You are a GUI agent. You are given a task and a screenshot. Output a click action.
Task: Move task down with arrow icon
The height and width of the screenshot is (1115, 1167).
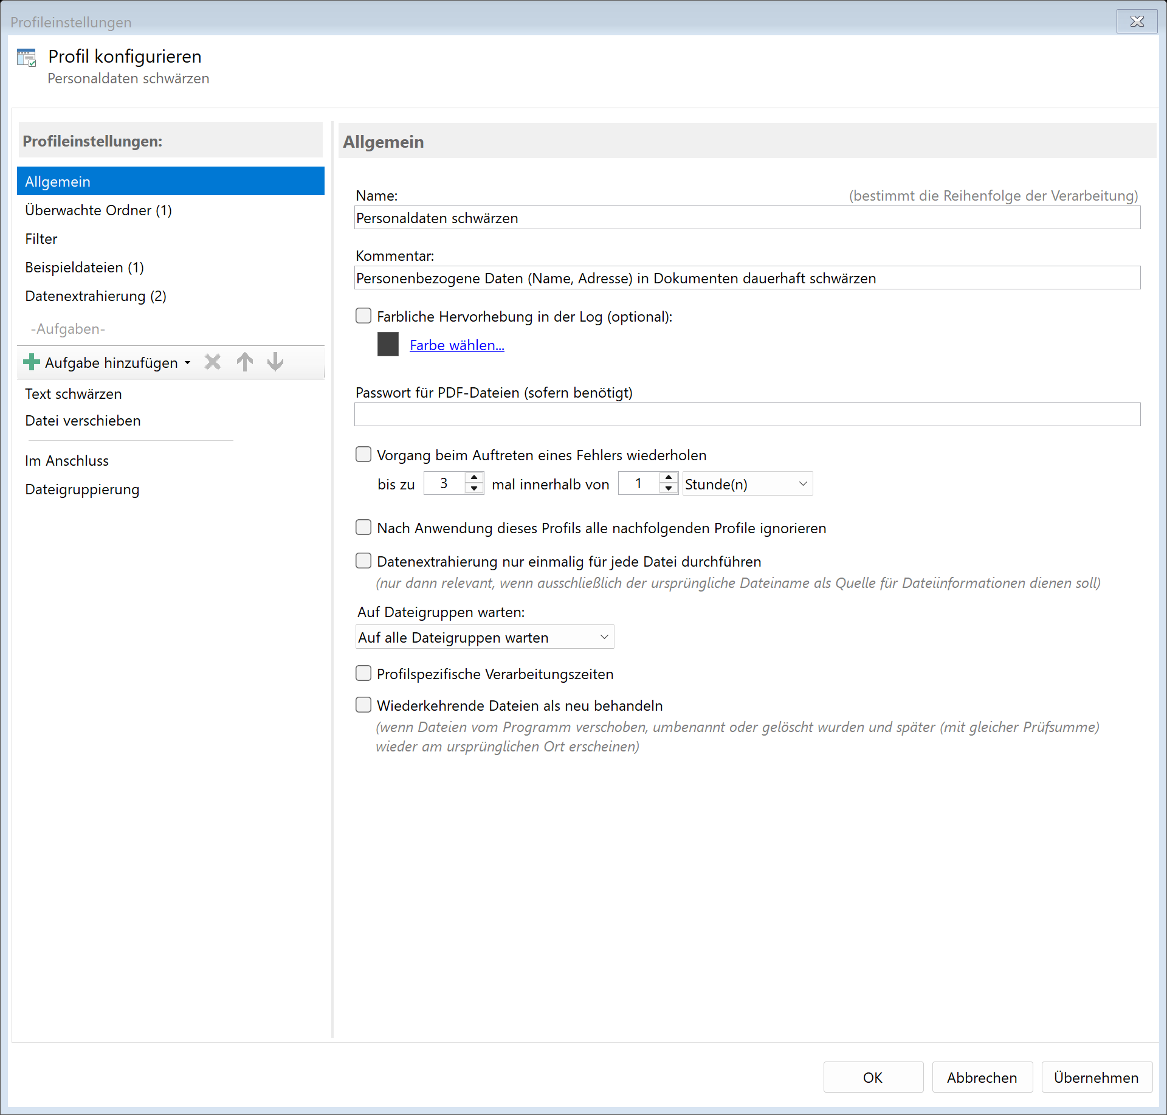tap(275, 362)
